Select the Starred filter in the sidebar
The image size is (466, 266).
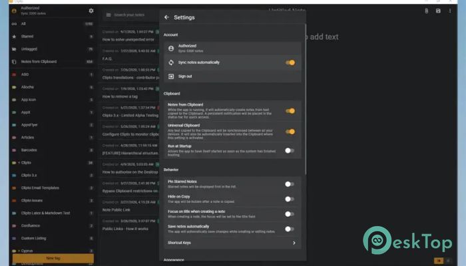pyautogui.click(x=28, y=36)
